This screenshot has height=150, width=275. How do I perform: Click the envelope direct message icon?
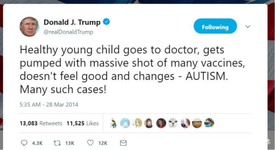click(123, 143)
